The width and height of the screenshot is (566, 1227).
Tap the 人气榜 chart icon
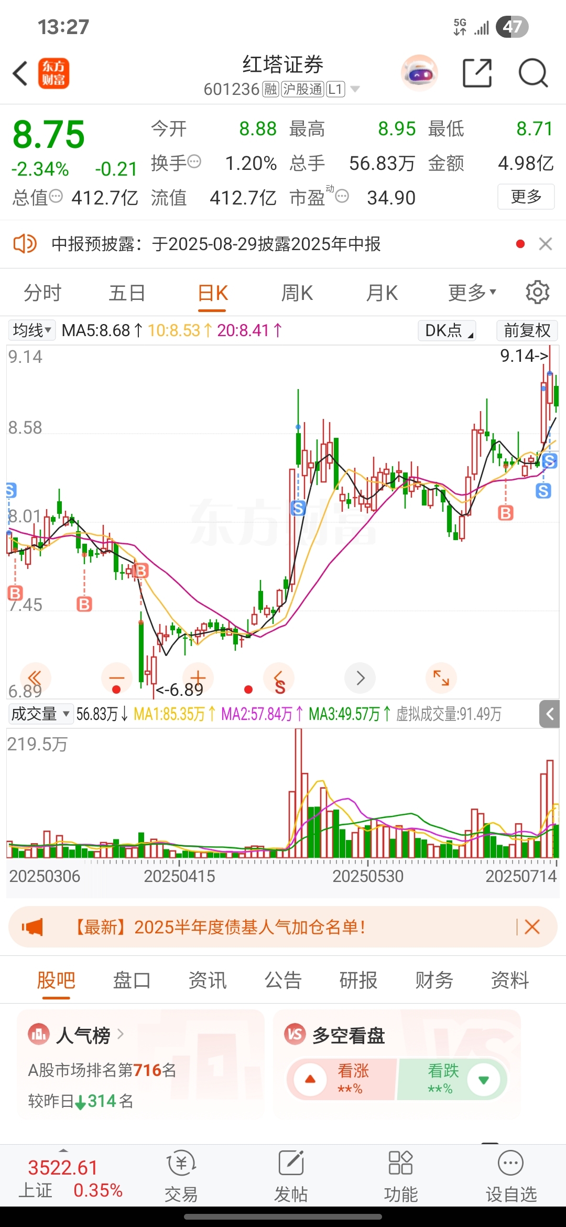[38, 1035]
